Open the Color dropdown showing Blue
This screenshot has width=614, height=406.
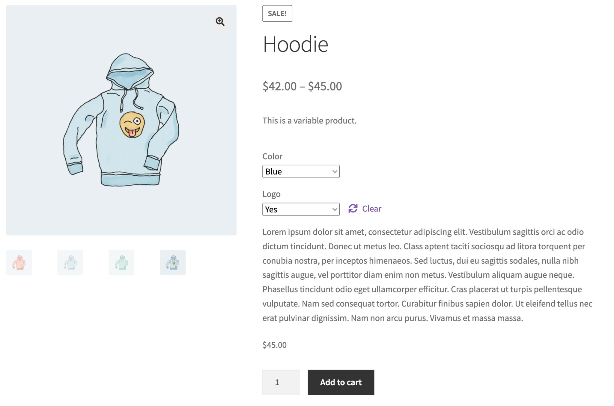[x=301, y=171]
